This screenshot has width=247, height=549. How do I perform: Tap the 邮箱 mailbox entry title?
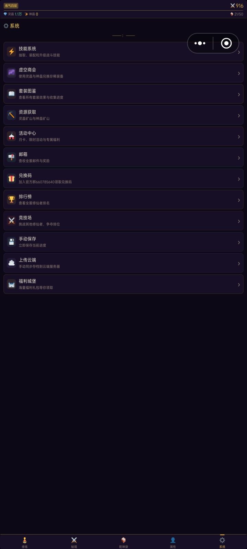(23, 154)
